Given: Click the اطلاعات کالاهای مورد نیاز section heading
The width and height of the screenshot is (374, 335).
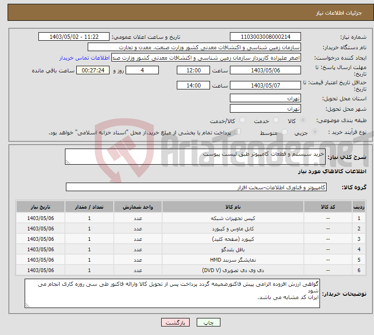Looking at the screenshot, I should [332, 171].
